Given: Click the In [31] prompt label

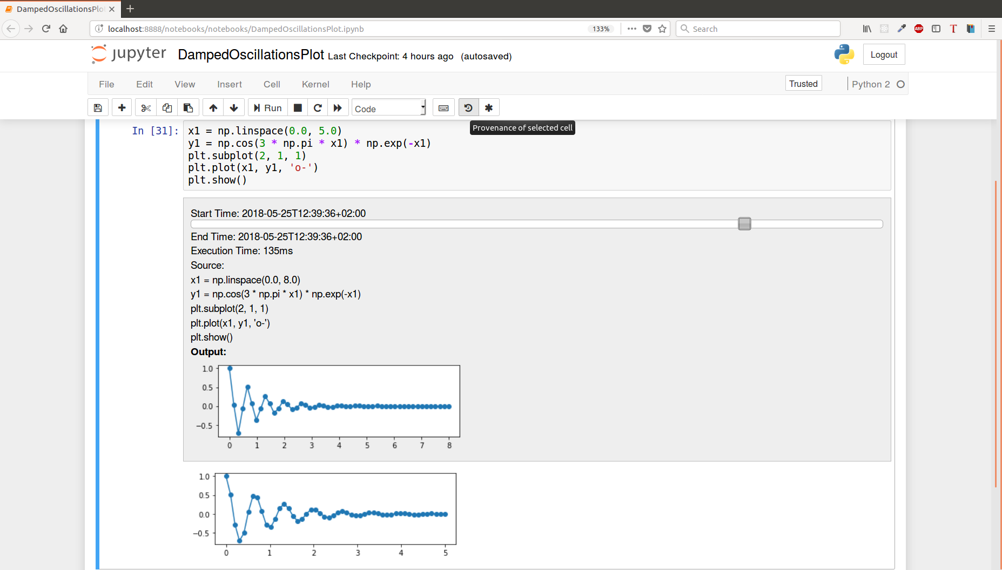Looking at the screenshot, I should 155,131.
